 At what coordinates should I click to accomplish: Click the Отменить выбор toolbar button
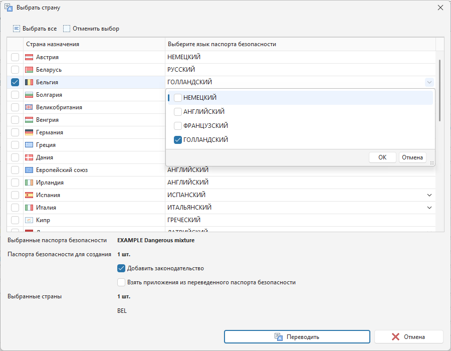(91, 29)
